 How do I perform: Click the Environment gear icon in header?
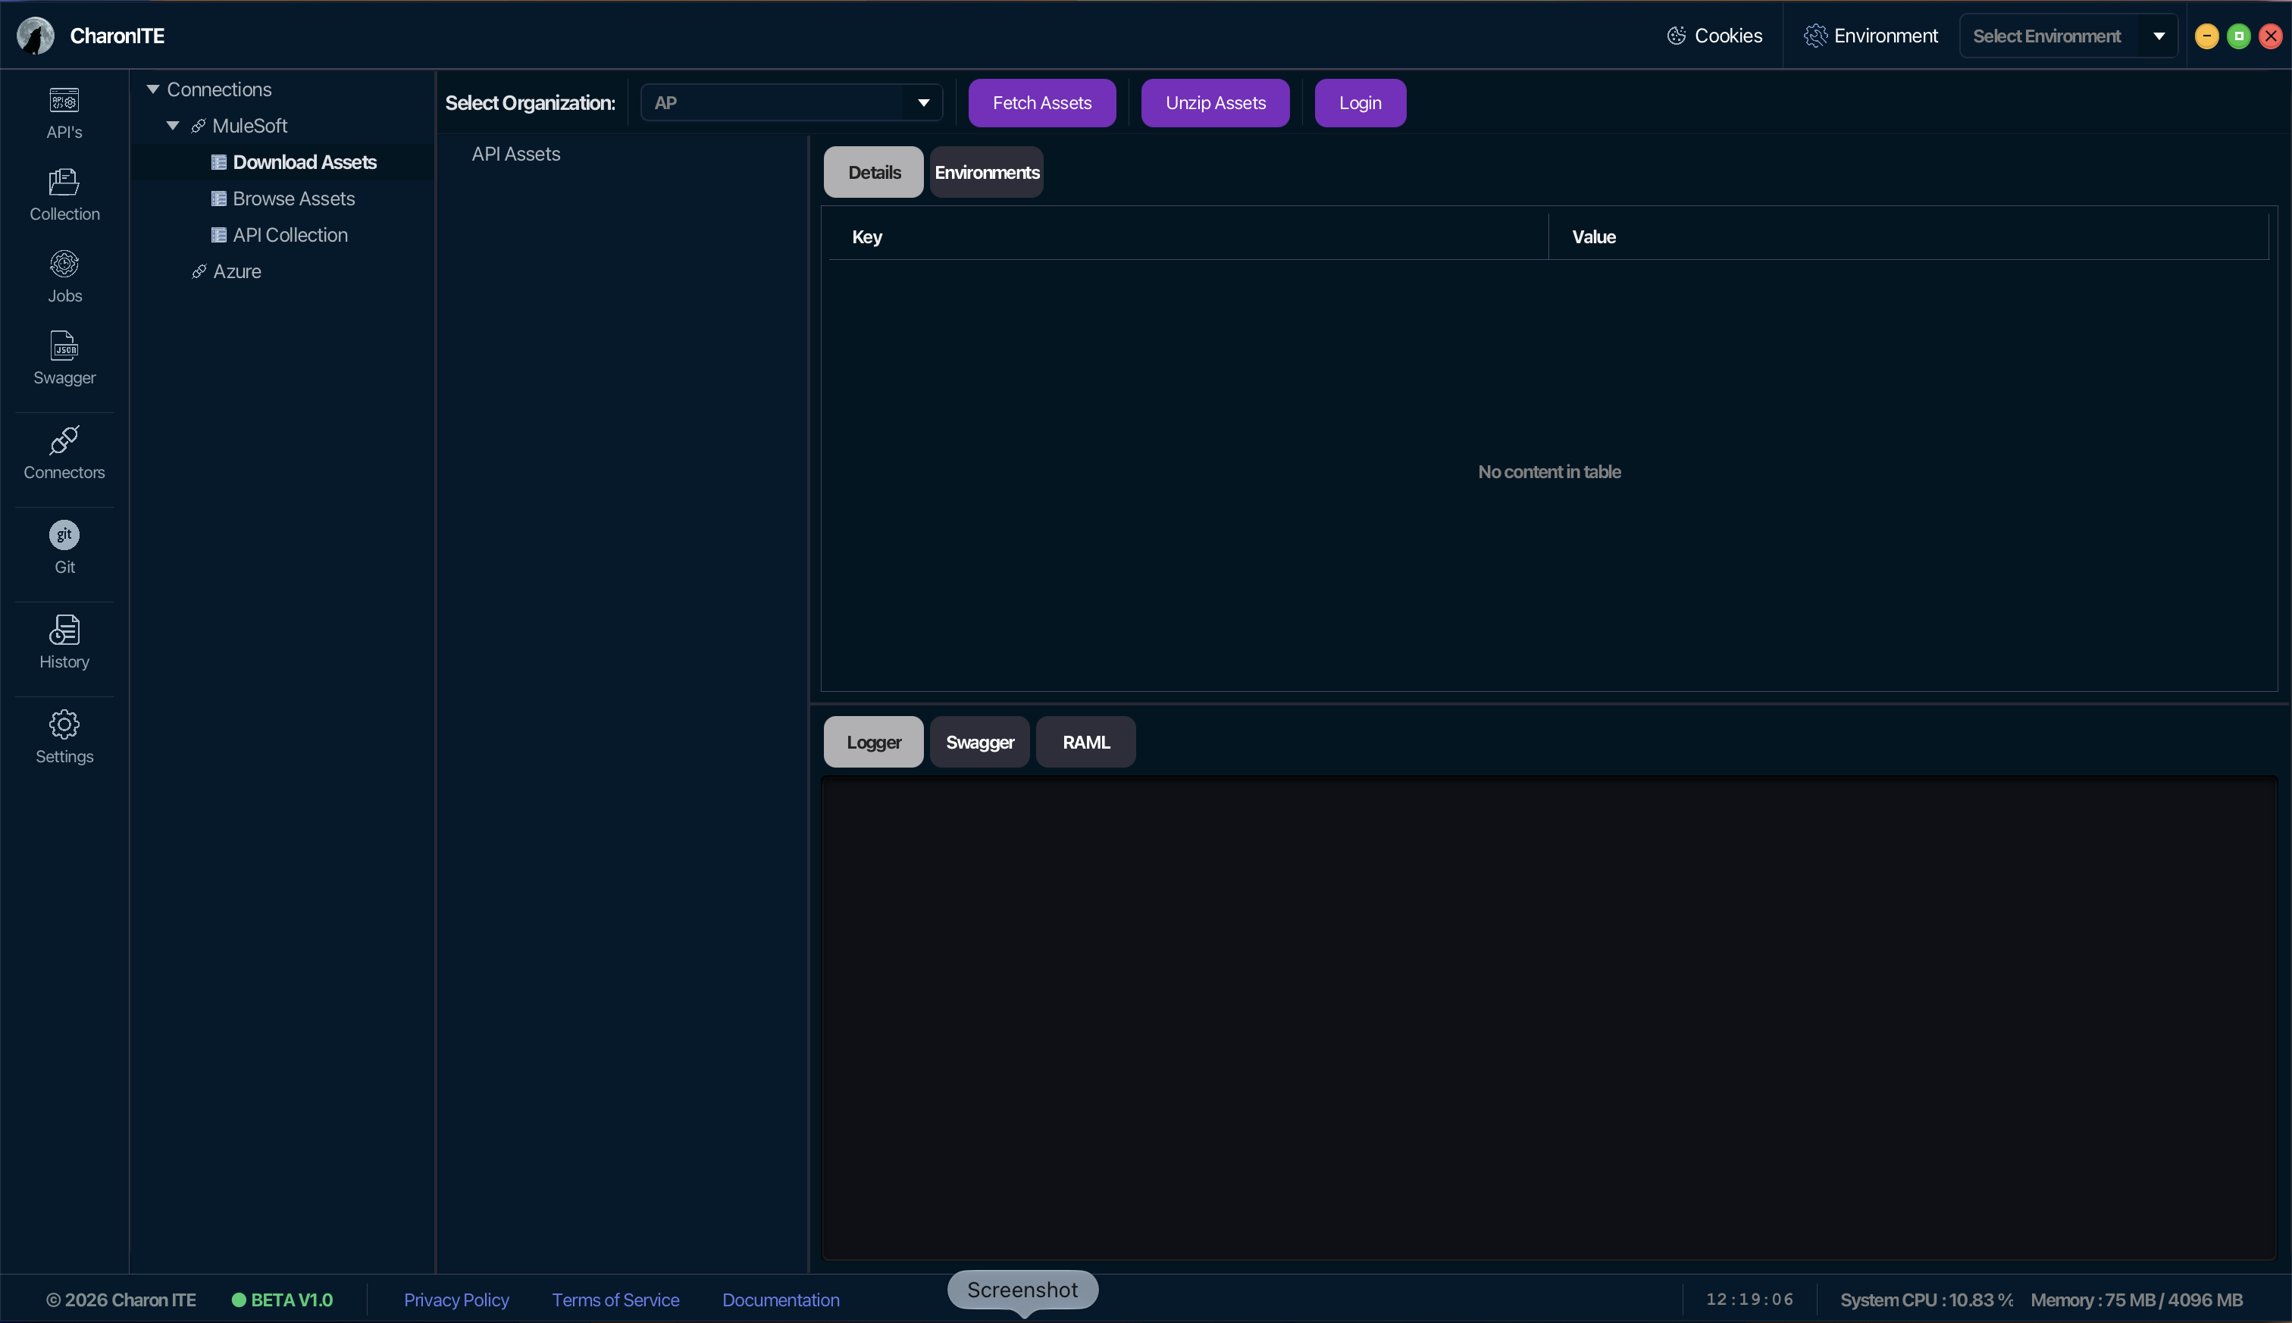1814,36
